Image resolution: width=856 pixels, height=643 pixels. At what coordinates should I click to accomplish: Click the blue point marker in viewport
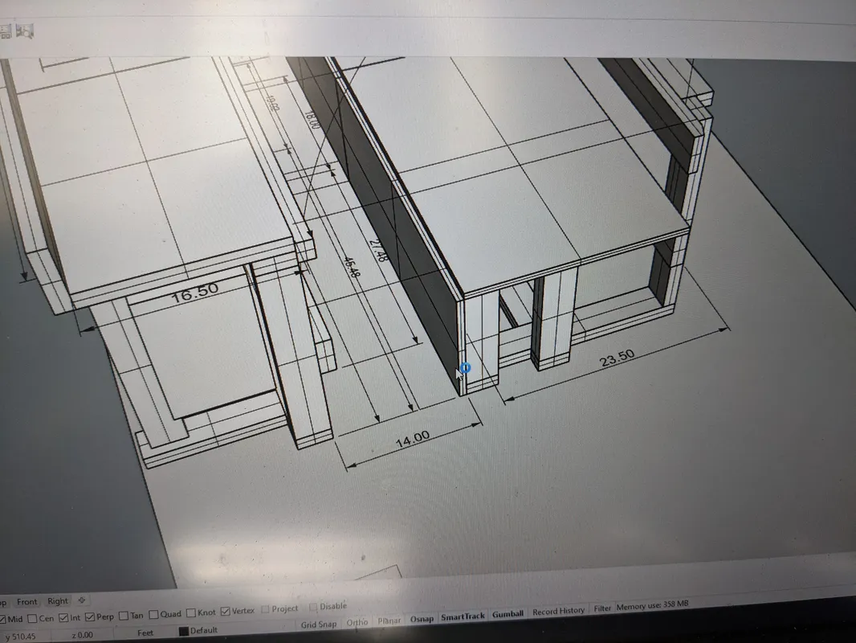tap(465, 369)
